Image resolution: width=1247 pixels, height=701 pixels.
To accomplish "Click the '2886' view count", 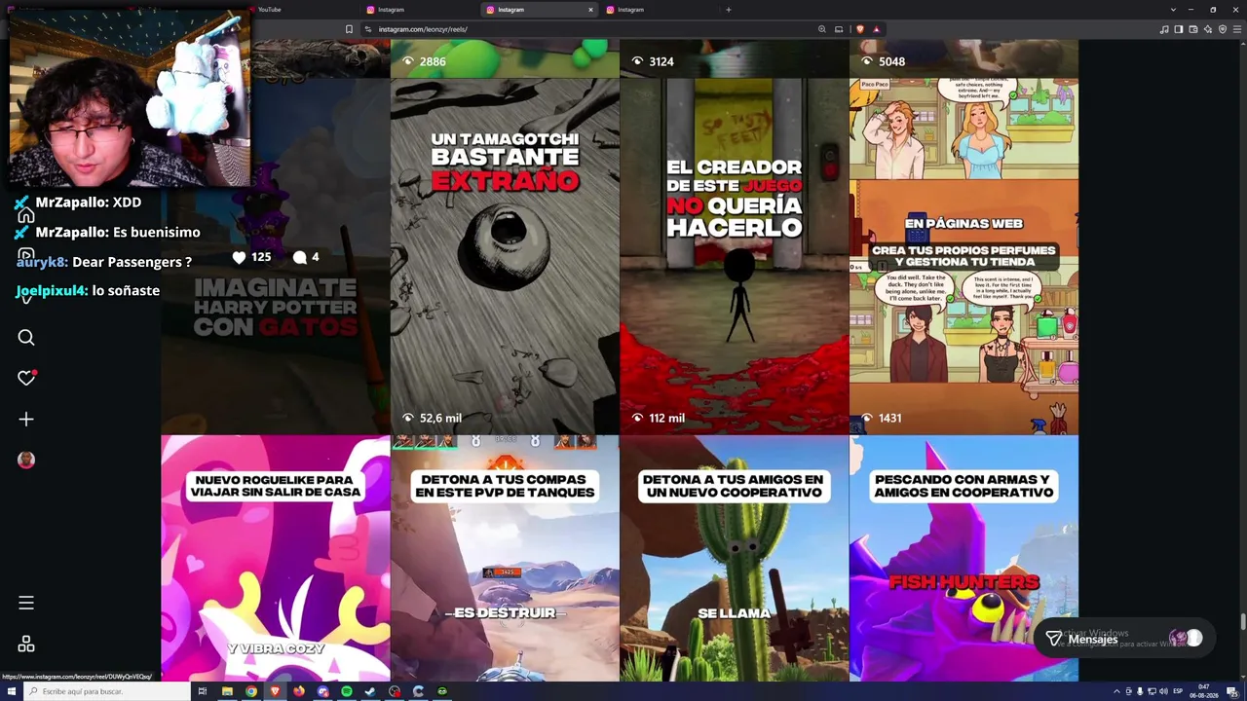I will (x=433, y=61).
